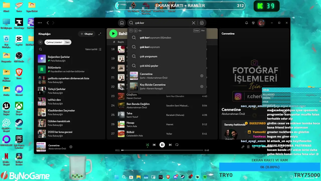Select 'çok korkuyorum ölümden' suggestion
Screen dimensions: 321x181
point(167,38)
